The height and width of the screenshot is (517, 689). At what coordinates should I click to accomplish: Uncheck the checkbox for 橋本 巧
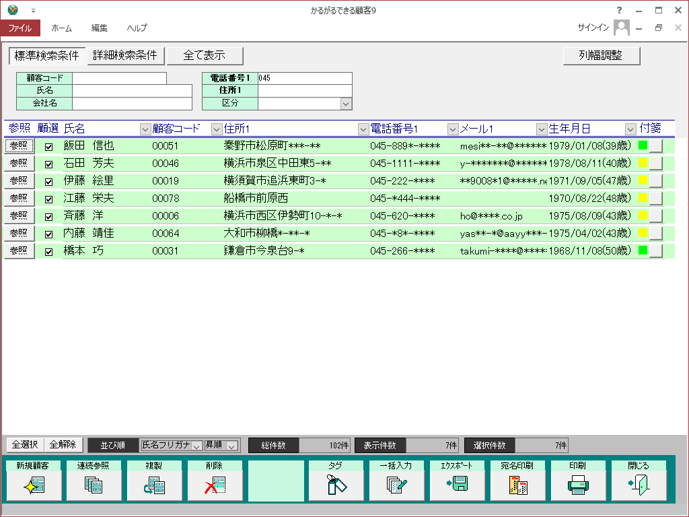(48, 252)
